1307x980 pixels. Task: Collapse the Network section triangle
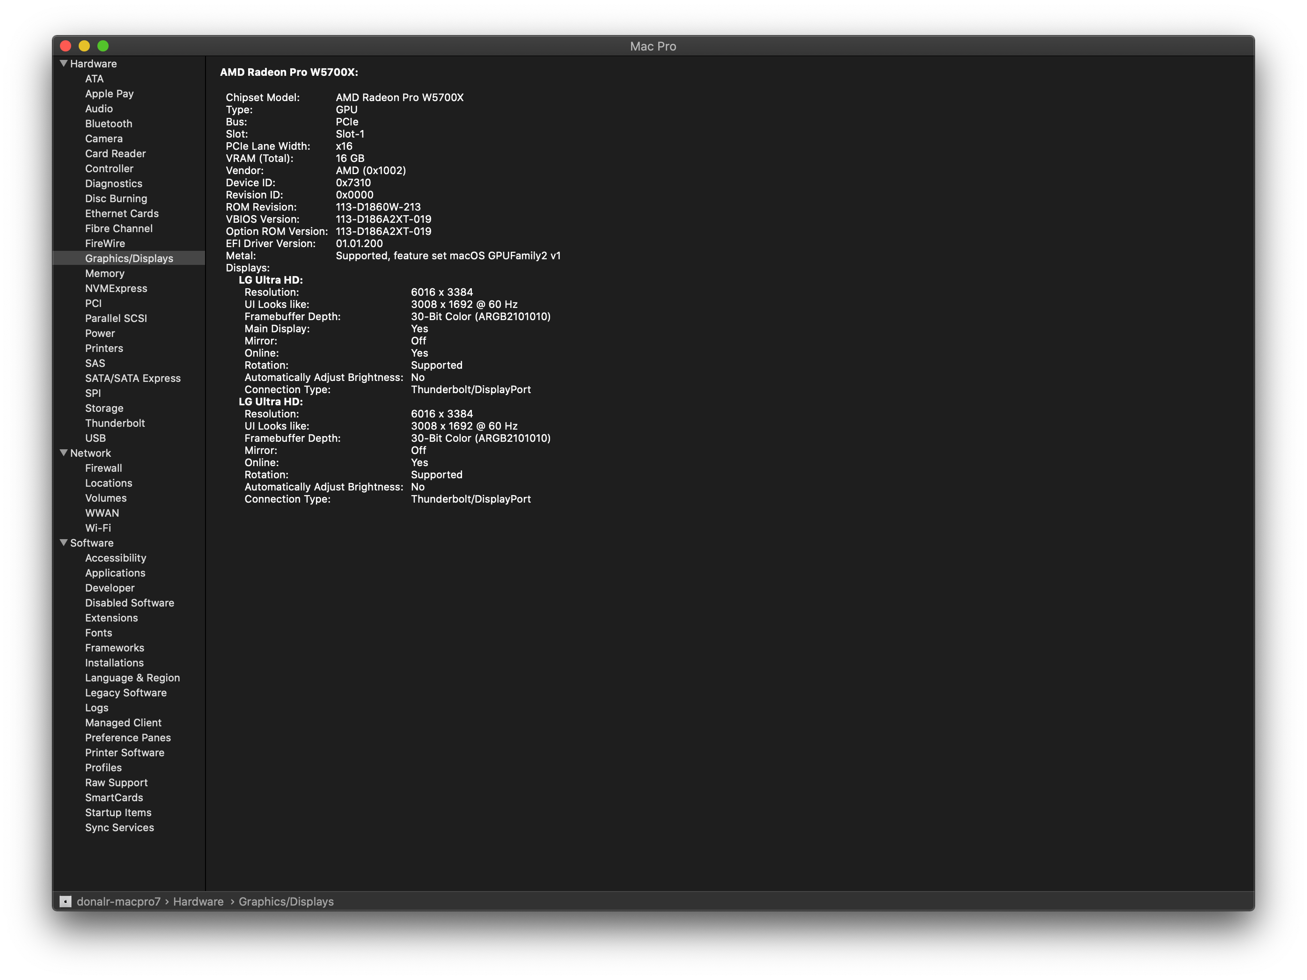coord(63,453)
